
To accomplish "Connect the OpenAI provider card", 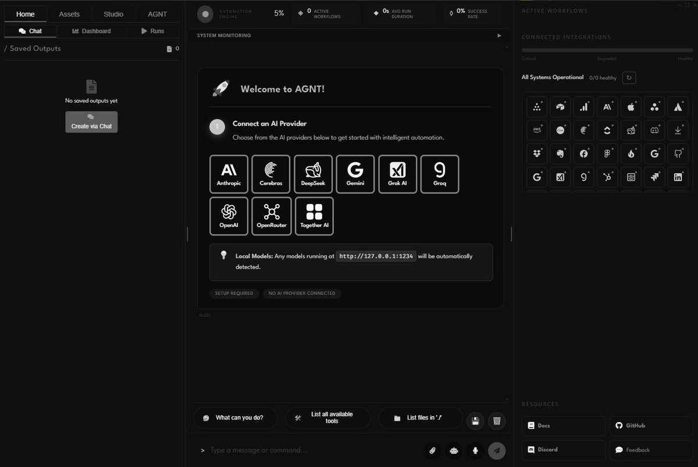I will [x=229, y=216].
